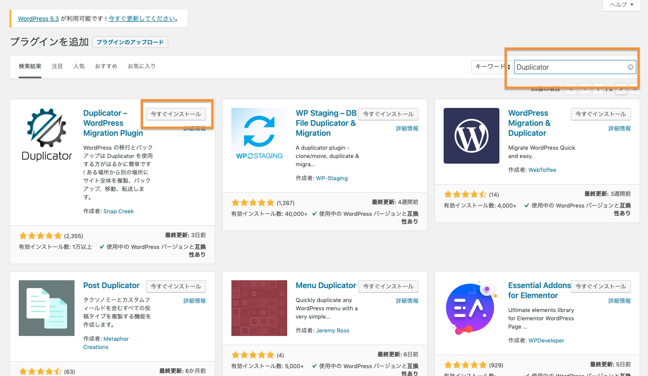
Task: Switch to the 人気 tab
Action: pos(79,66)
